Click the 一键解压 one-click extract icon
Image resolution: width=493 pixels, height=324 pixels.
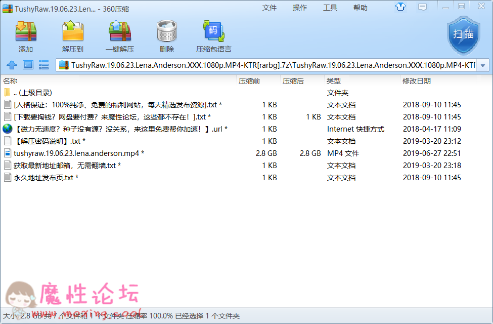(x=119, y=31)
